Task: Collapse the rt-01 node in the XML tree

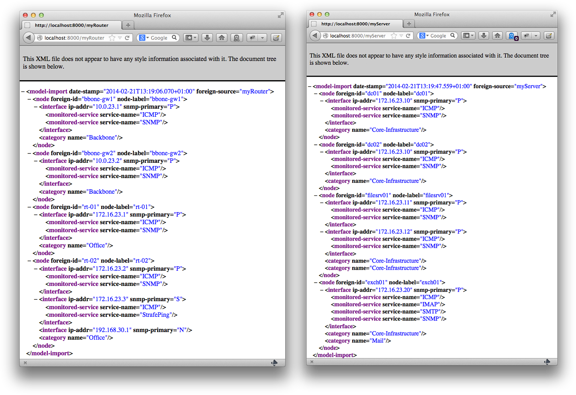Action: [x=29, y=207]
